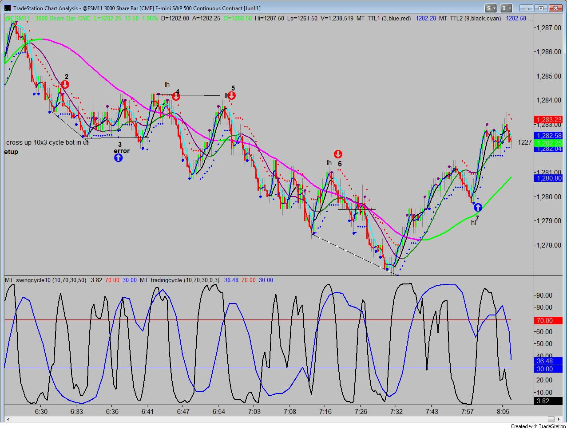The image size is (567, 429).
Task: Select the 'error' text annotation
Action: (x=122, y=151)
